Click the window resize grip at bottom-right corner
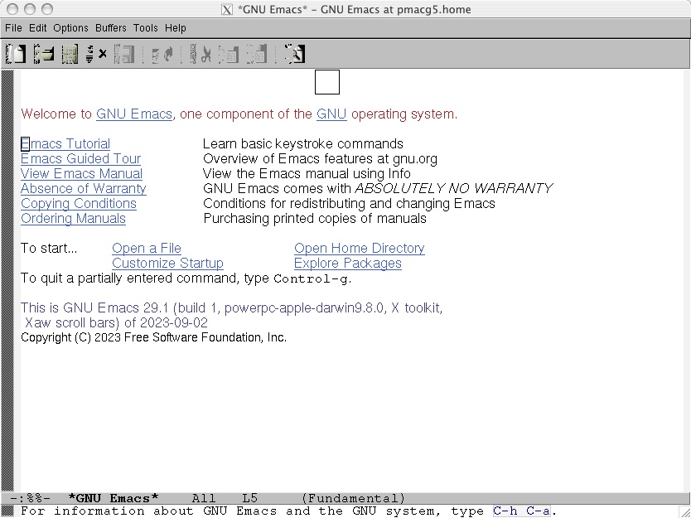This screenshot has height=518, width=691. pos(684,511)
